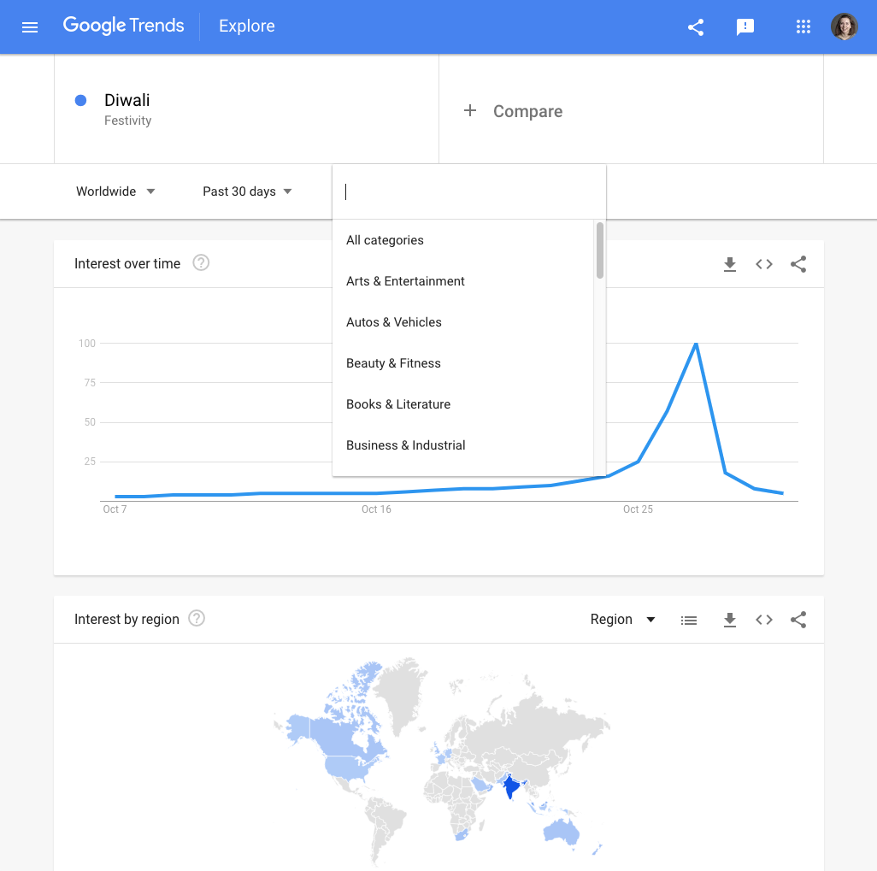This screenshot has height=871, width=877.
Task: Click the category list scrollbar thumb
Action: click(x=599, y=250)
